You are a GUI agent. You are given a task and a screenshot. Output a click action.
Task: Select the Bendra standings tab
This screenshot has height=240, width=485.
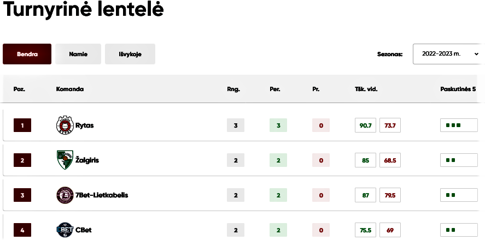[x=27, y=54]
